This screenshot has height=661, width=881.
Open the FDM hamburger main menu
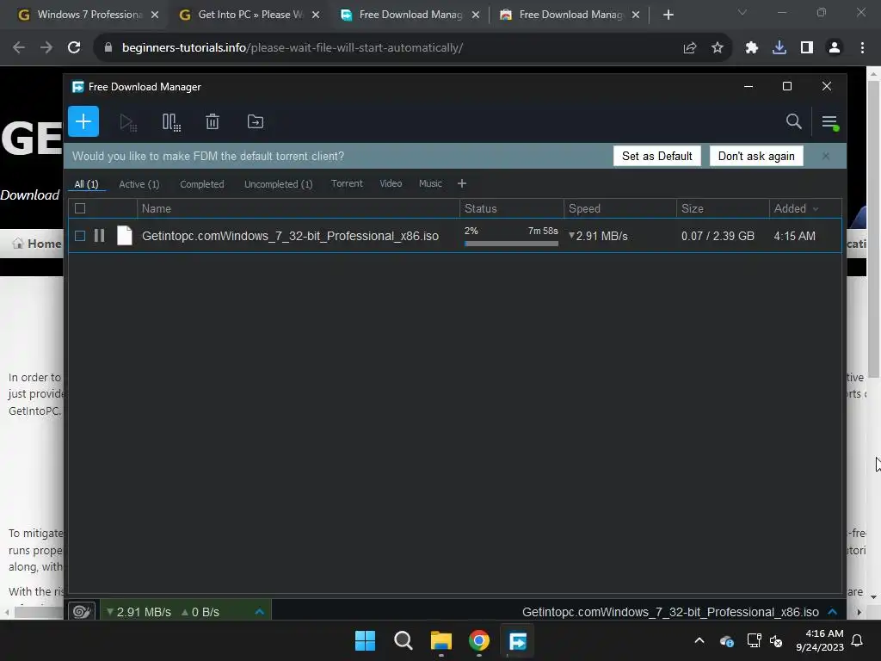[830, 122]
